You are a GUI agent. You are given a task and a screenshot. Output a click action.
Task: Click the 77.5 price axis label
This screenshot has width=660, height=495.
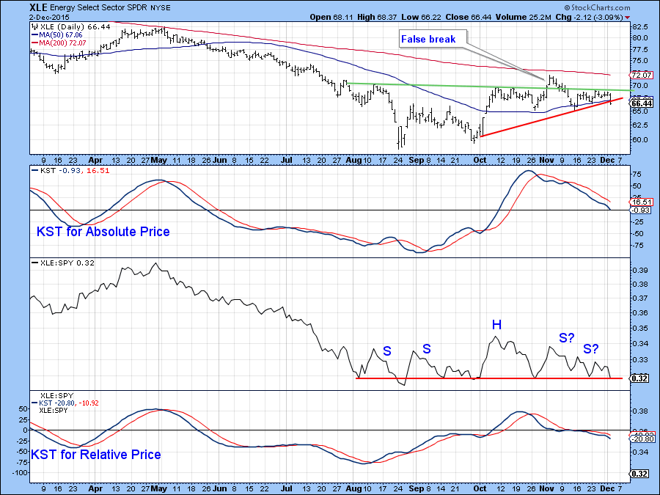click(x=640, y=49)
